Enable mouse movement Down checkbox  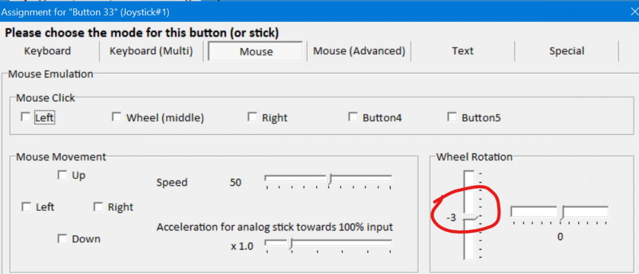[x=63, y=239]
